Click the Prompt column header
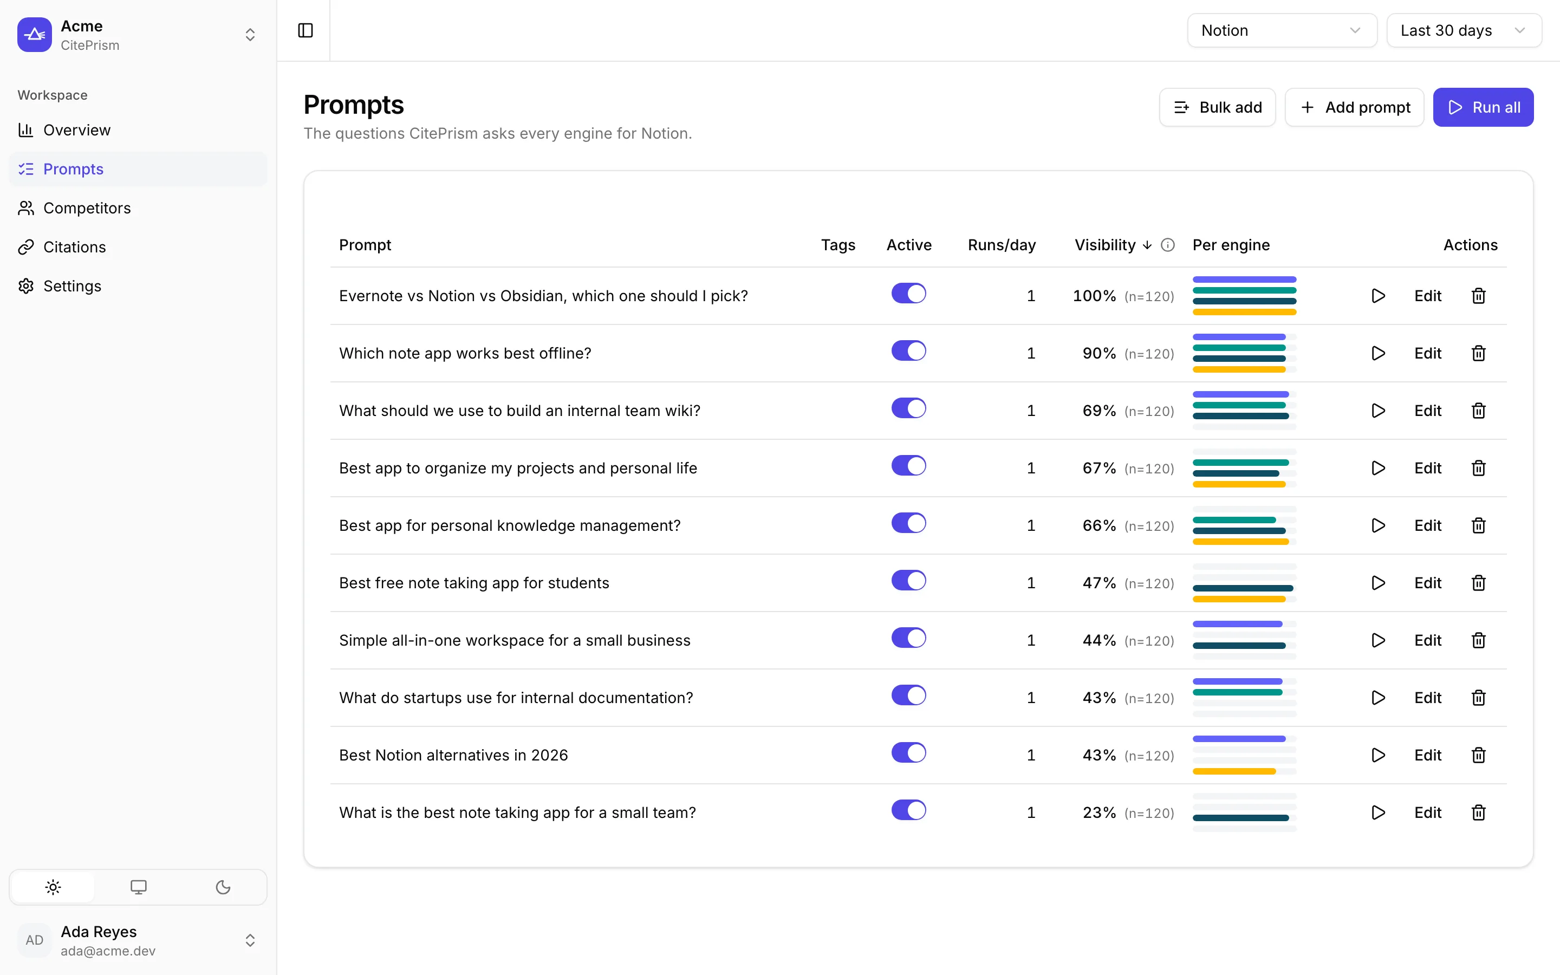 (365, 245)
